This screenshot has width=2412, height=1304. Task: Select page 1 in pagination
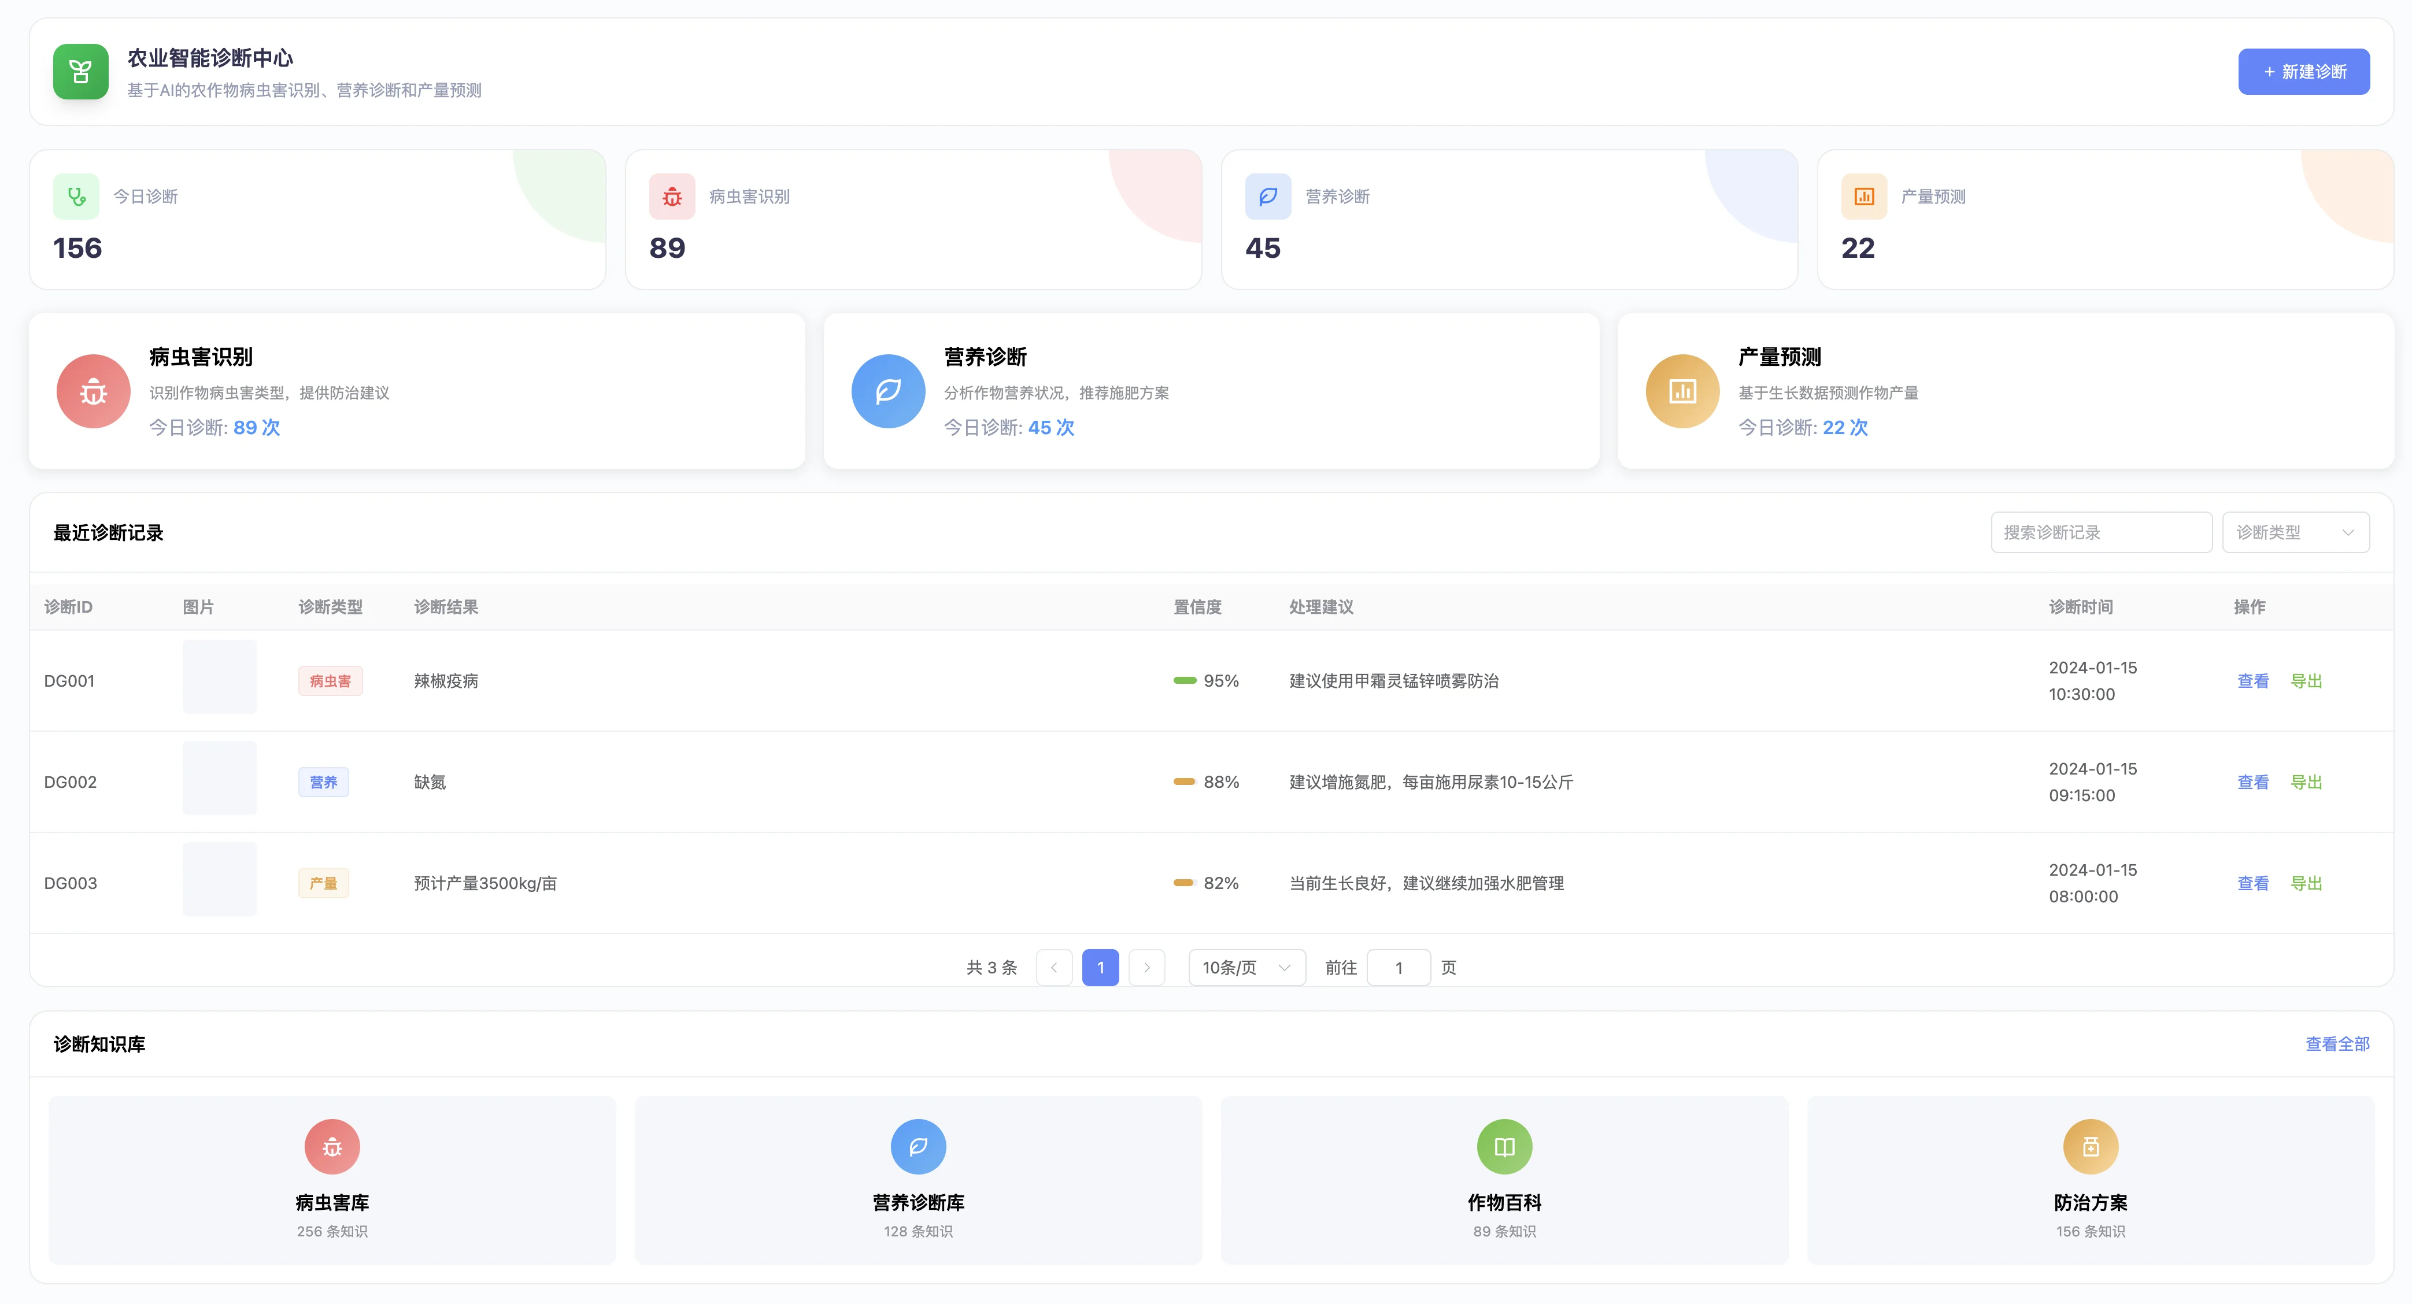pos(1100,967)
